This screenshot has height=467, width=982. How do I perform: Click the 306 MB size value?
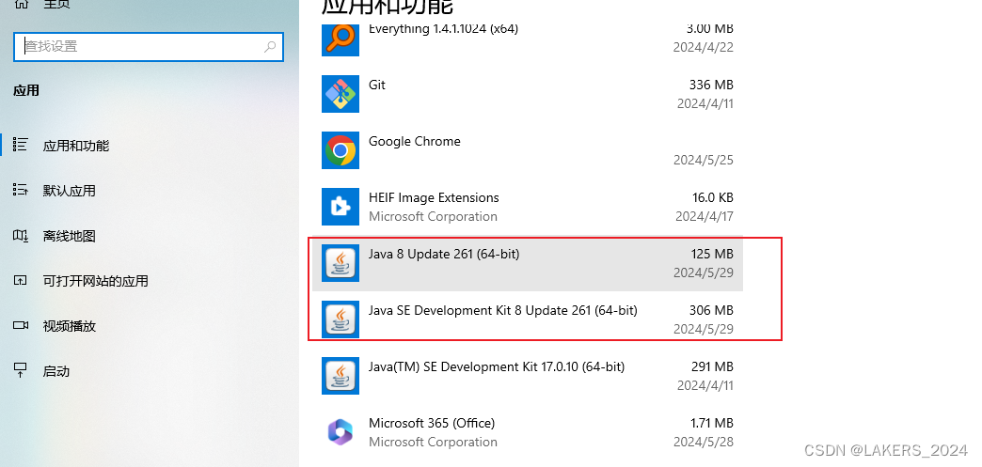coord(711,310)
